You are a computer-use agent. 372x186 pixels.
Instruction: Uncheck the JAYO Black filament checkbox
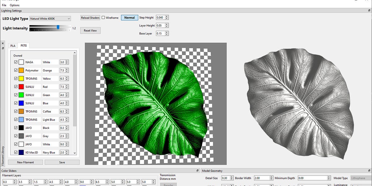click(x=16, y=128)
